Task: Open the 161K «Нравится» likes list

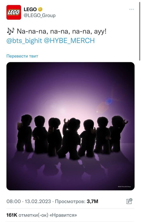Action: click(x=42, y=215)
